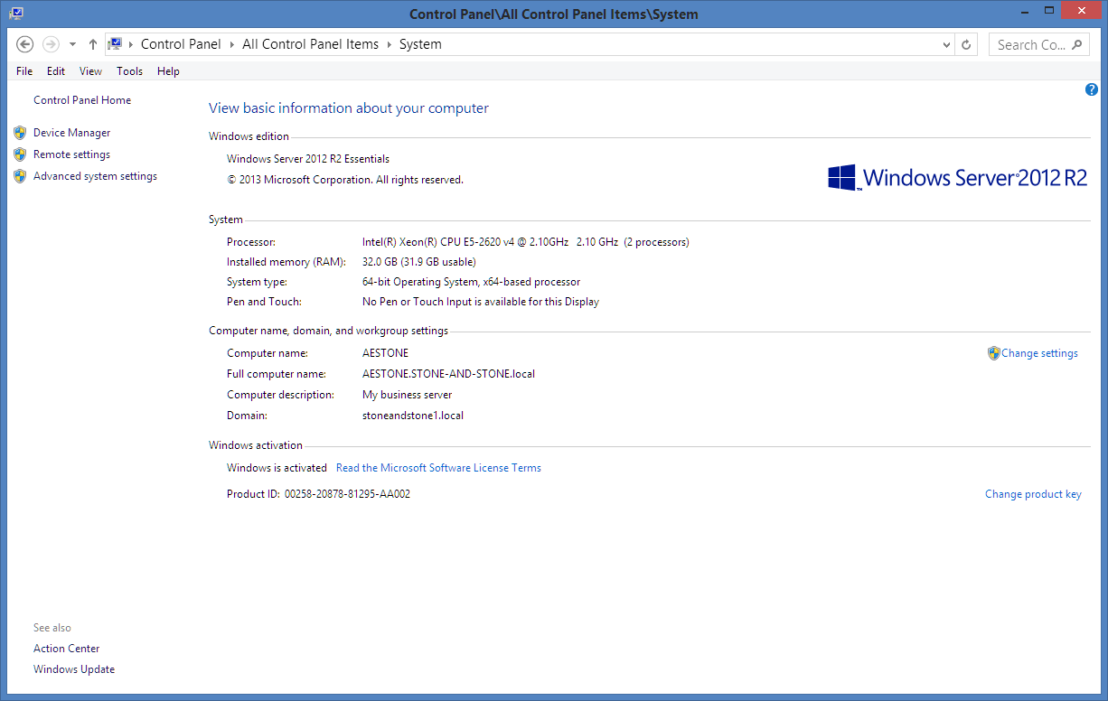Click the Forward navigation arrow

[x=52, y=44]
